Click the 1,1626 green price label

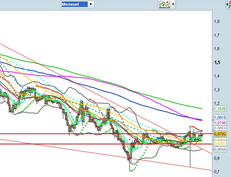pos(220,109)
